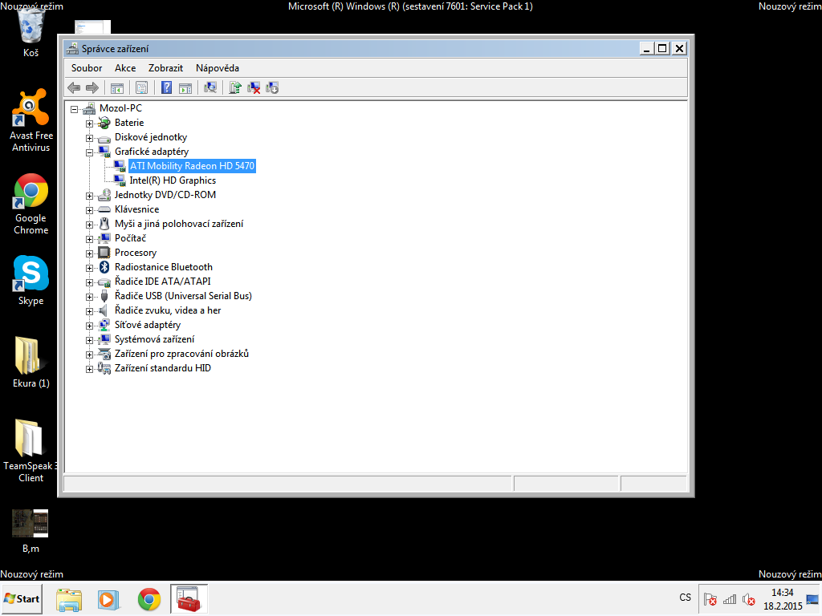
Task: Show or hide action pane toolbar icon
Action: (x=185, y=88)
